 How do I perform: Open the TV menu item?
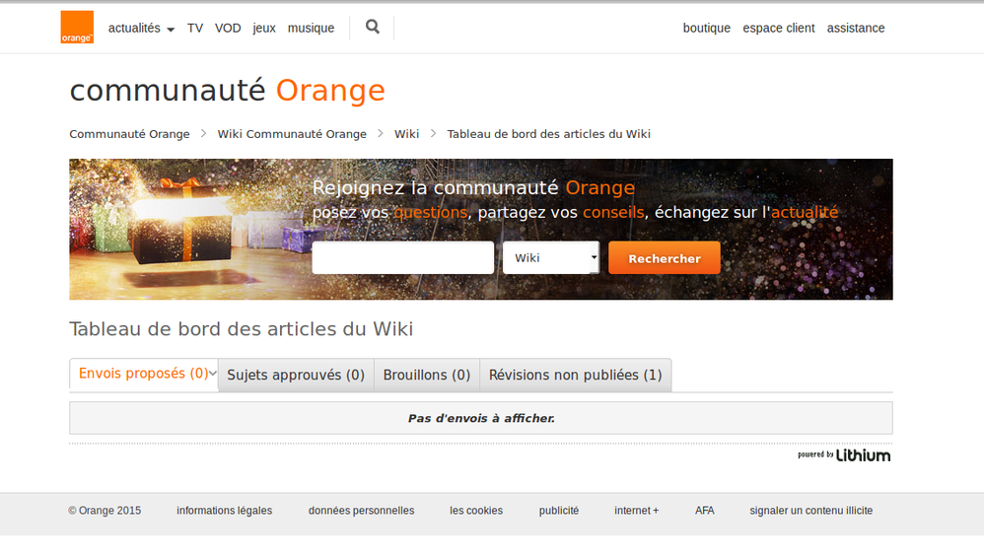pyautogui.click(x=195, y=29)
